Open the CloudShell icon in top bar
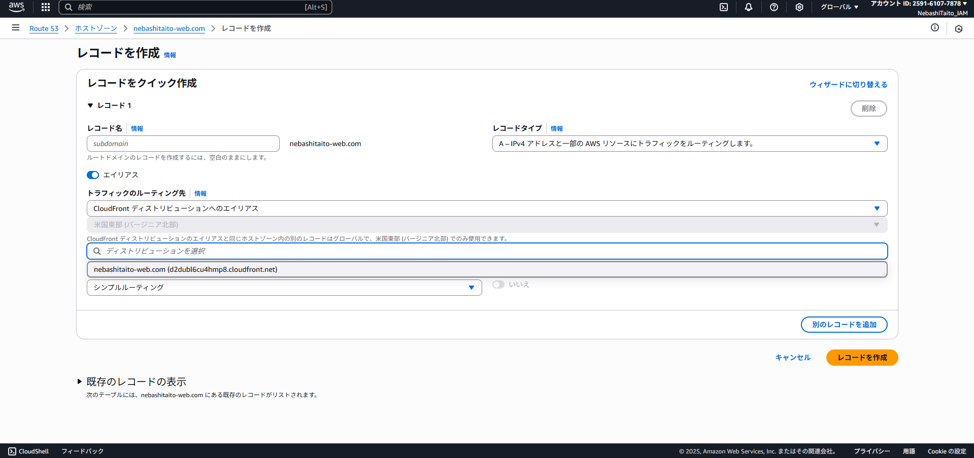Viewport: 974px width, 458px height. pyautogui.click(x=724, y=7)
